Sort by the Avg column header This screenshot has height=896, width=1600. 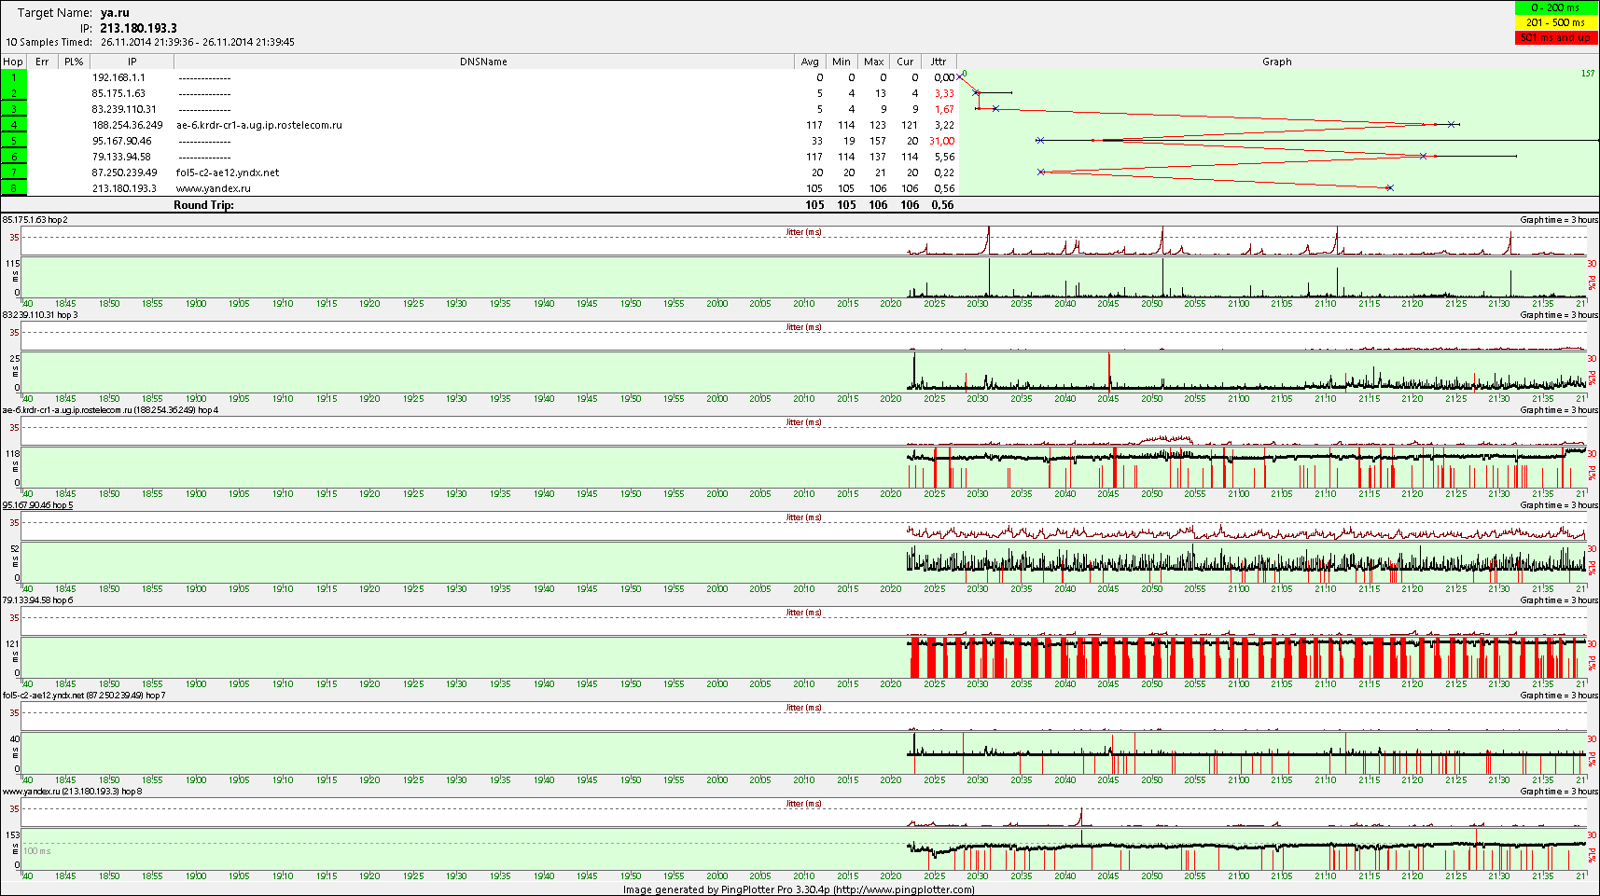pyautogui.click(x=810, y=62)
